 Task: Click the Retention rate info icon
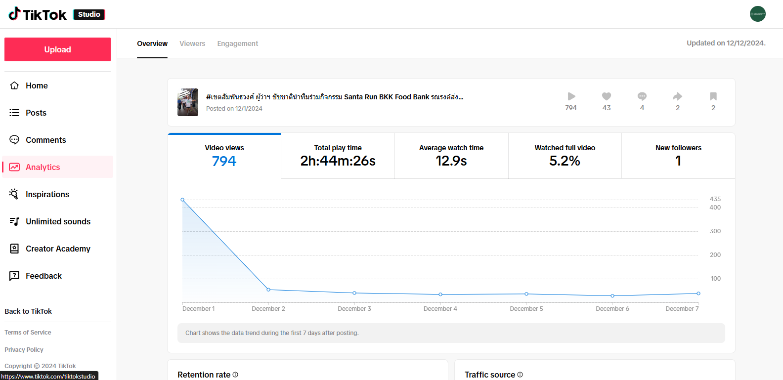(x=235, y=375)
